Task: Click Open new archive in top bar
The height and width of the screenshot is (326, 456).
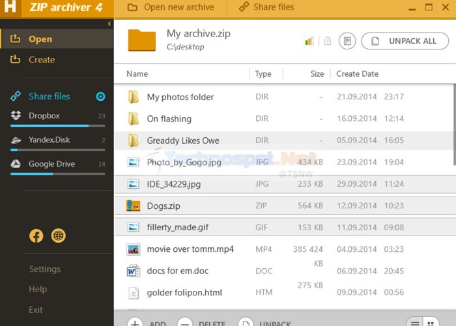Action: tap(171, 7)
